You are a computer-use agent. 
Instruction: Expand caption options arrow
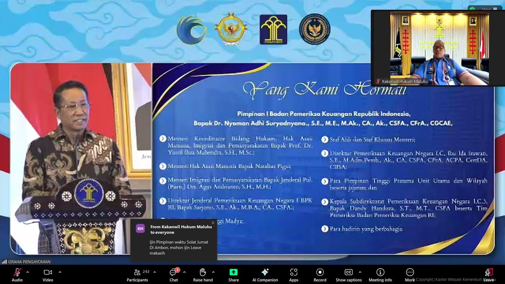(360, 272)
